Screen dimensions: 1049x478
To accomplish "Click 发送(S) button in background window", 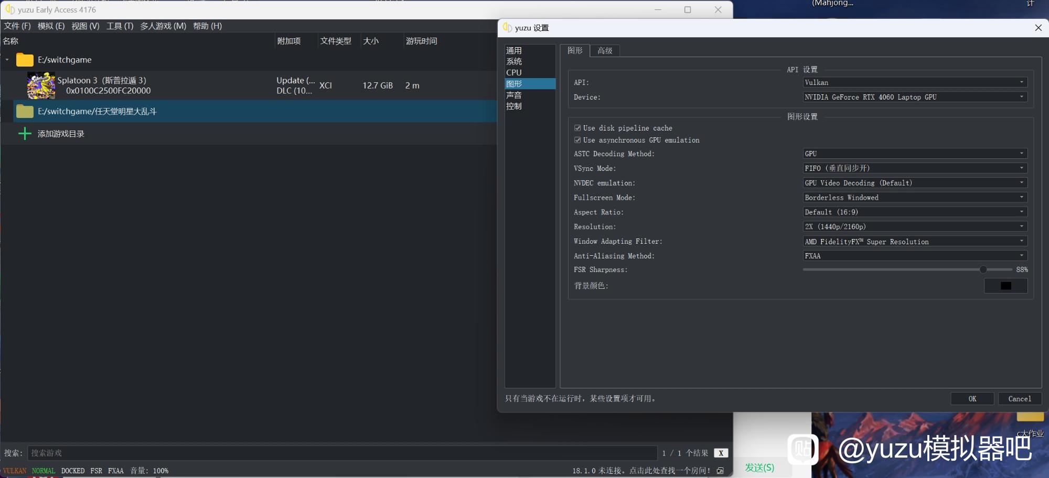I will click(x=759, y=468).
